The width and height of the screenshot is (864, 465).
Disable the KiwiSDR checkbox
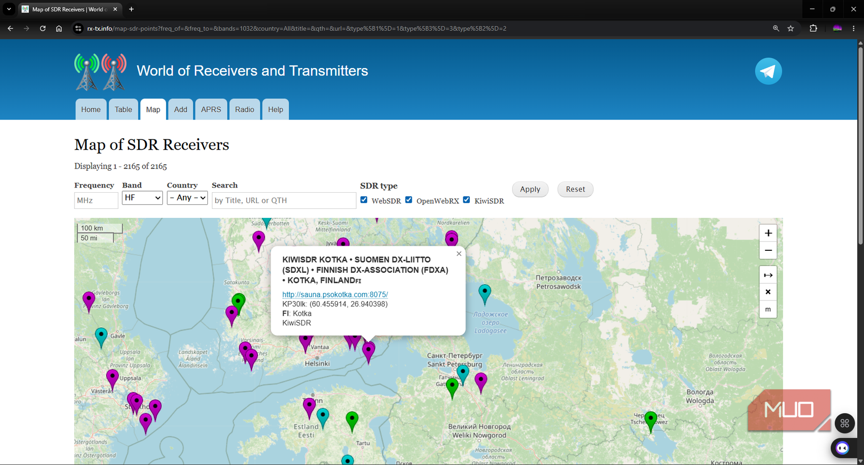(x=467, y=200)
